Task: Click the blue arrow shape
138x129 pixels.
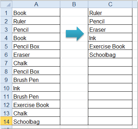Action: 75,34
